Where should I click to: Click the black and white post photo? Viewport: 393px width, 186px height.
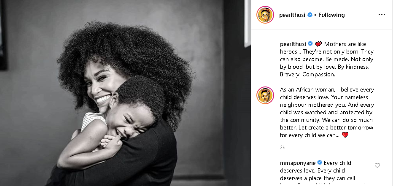click(125, 93)
